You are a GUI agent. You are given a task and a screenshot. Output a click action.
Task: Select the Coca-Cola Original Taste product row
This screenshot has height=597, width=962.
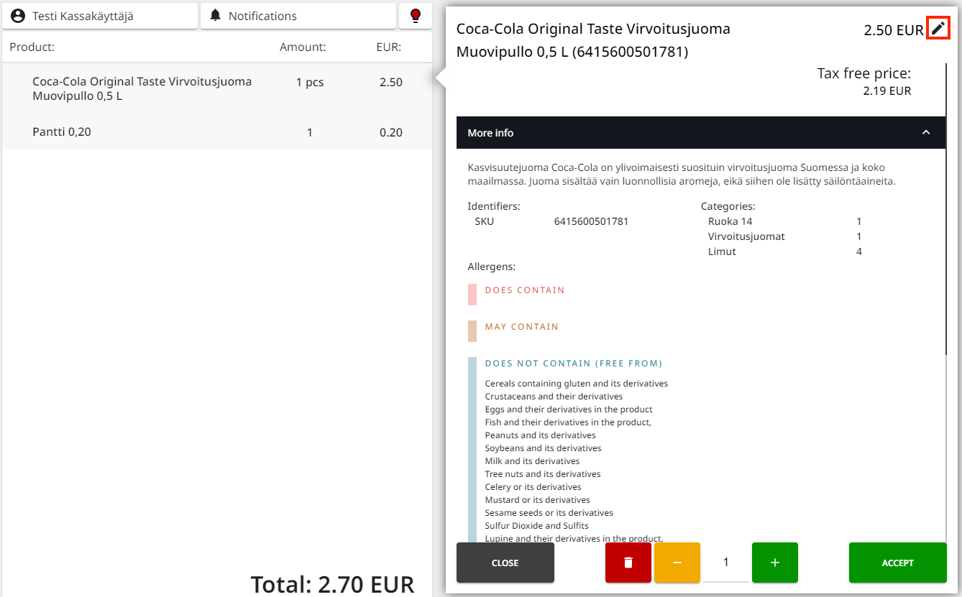coord(217,88)
